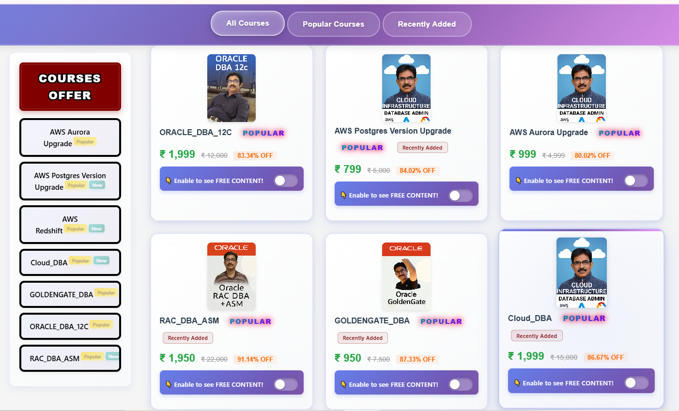Turn on free content switch for GOLDENGATE_DBA
Screen dimensions: 679x411
click(461, 384)
